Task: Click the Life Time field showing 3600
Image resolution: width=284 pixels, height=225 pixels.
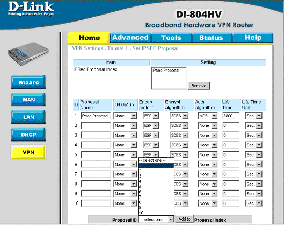Action: (231, 116)
